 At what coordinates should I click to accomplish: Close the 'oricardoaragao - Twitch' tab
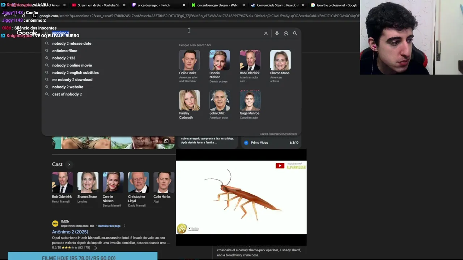click(x=184, y=5)
